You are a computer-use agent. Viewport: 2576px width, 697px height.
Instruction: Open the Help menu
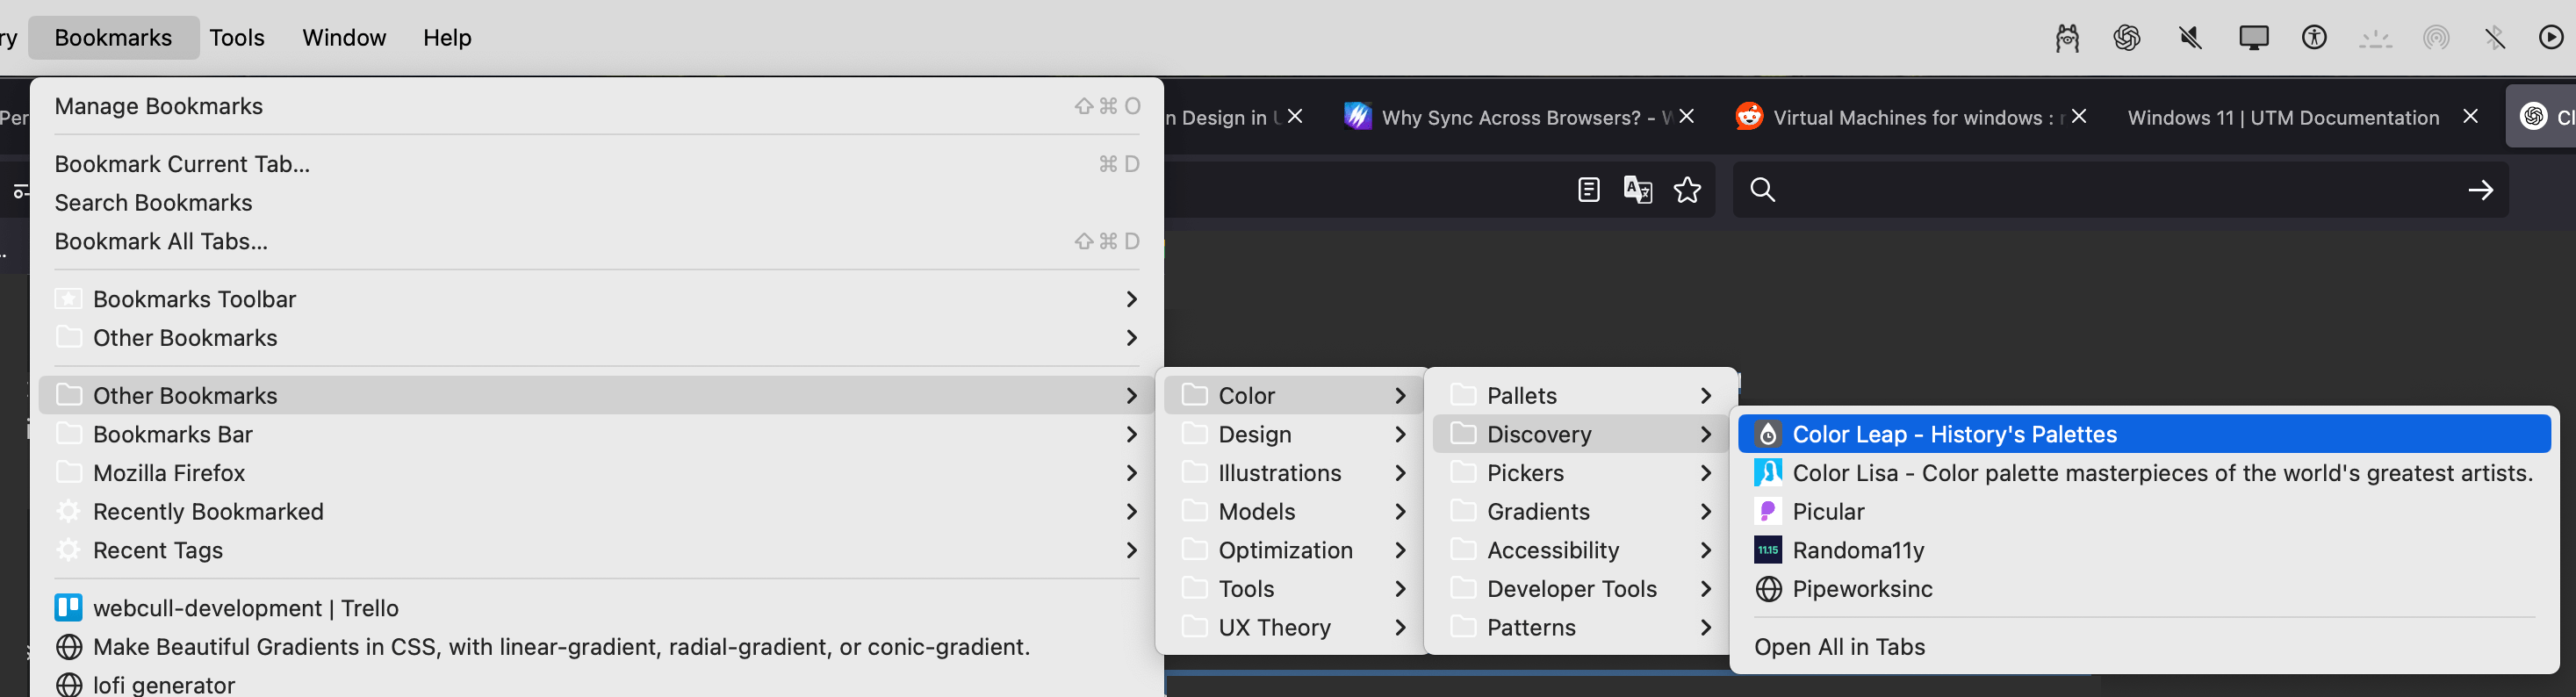pos(447,38)
